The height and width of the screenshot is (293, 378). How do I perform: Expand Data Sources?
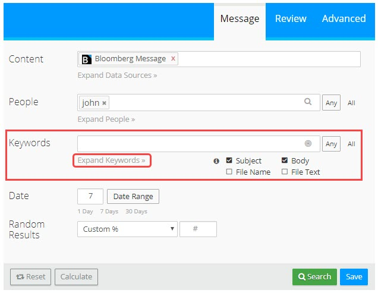[117, 75]
